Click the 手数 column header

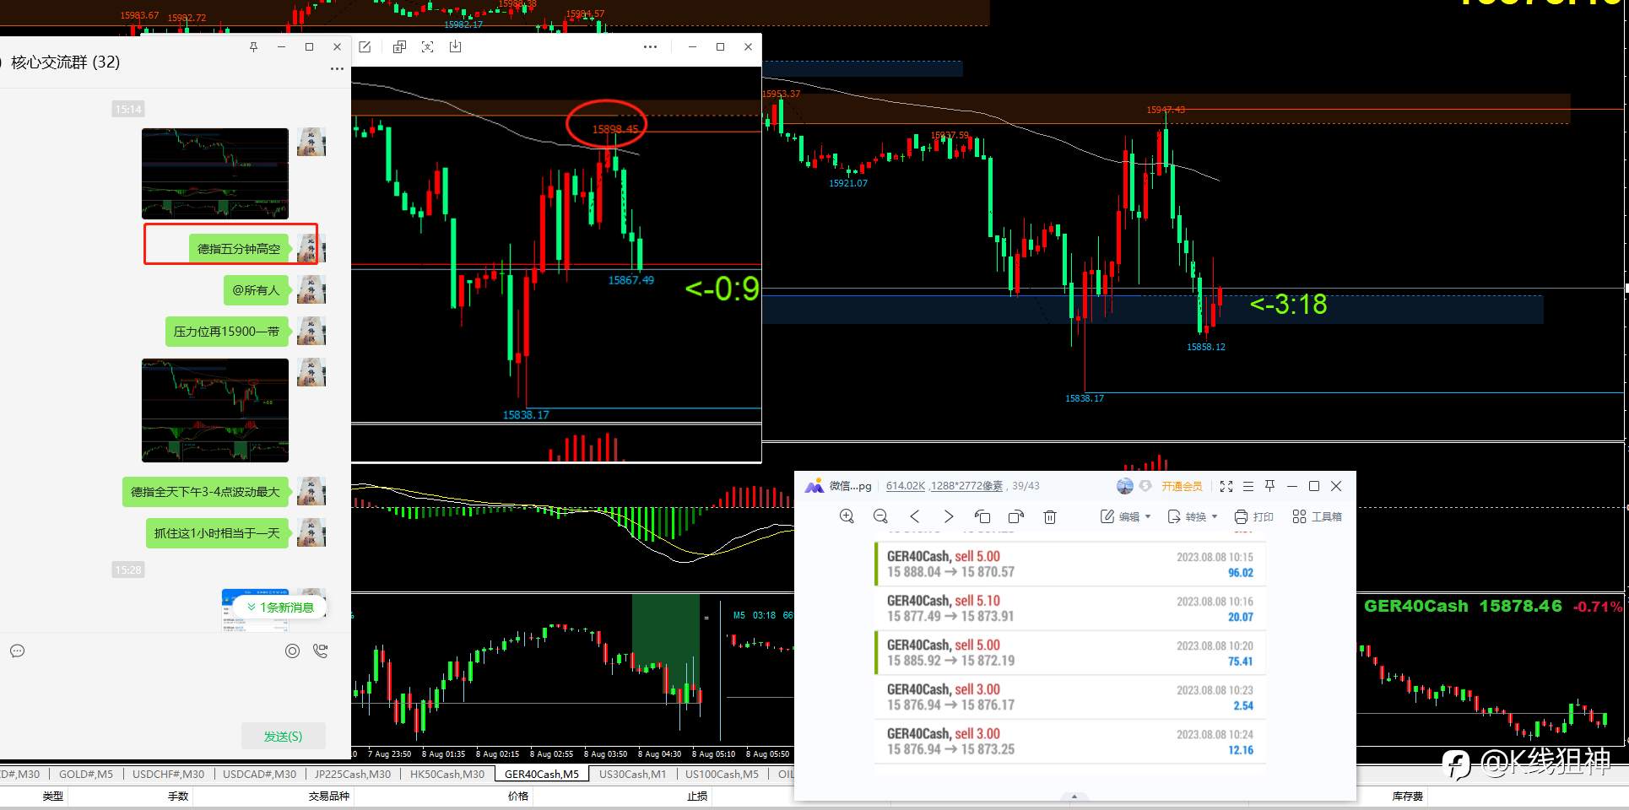click(178, 796)
